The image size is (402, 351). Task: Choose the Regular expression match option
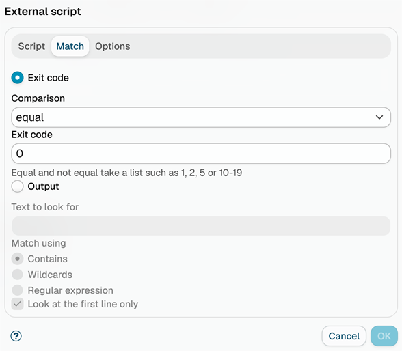pyautogui.click(x=18, y=290)
